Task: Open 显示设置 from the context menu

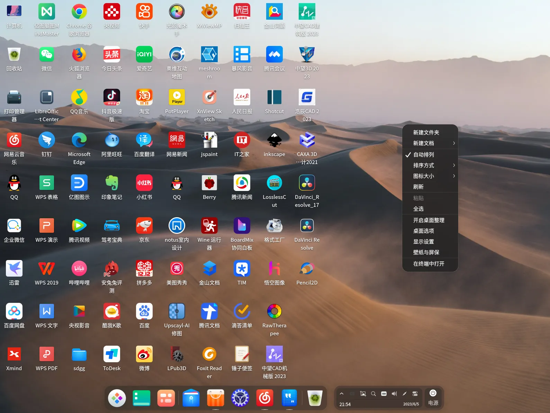Action: [x=430, y=242]
